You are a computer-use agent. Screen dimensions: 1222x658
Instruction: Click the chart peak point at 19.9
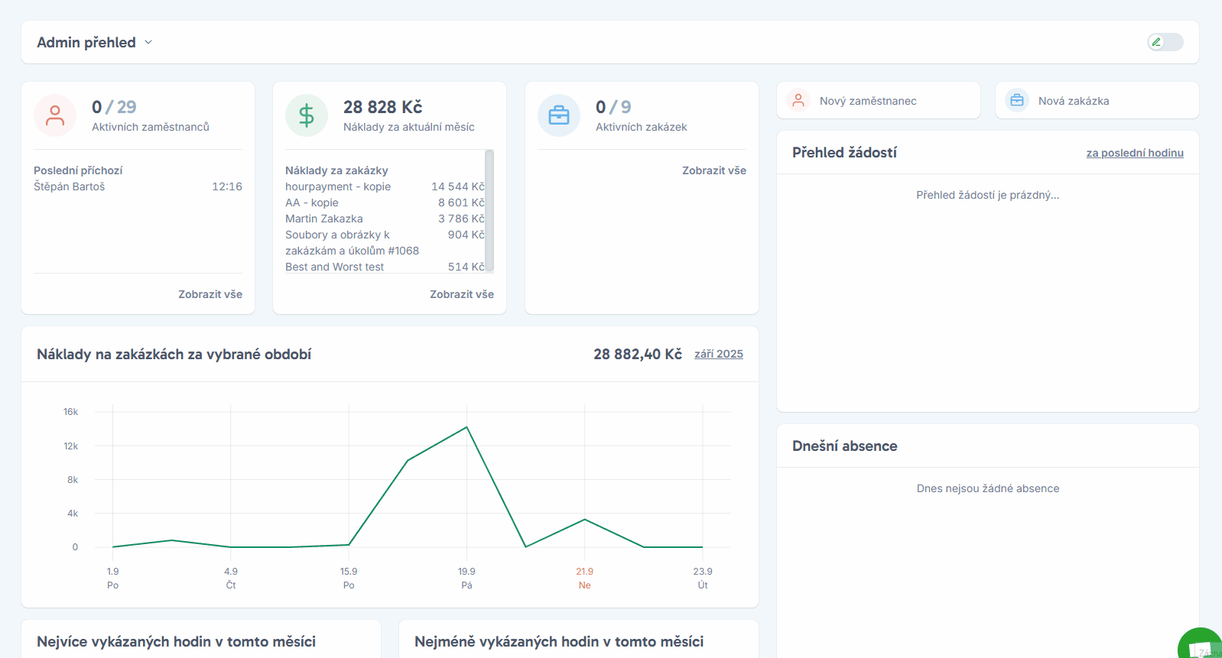[466, 427]
